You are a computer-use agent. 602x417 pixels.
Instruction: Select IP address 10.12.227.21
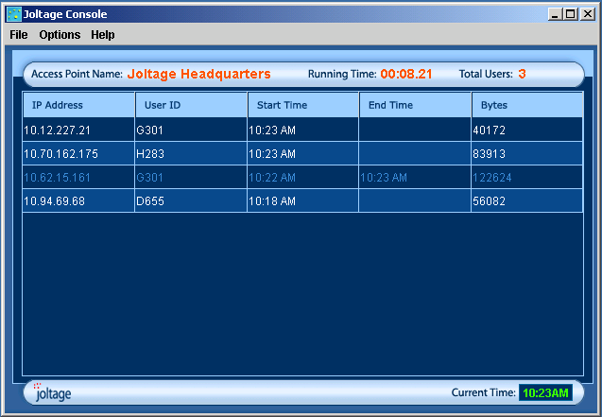tap(58, 130)
